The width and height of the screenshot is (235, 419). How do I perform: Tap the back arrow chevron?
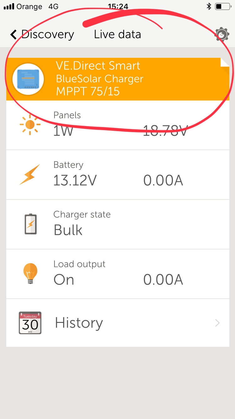click(x=13, y=35)
